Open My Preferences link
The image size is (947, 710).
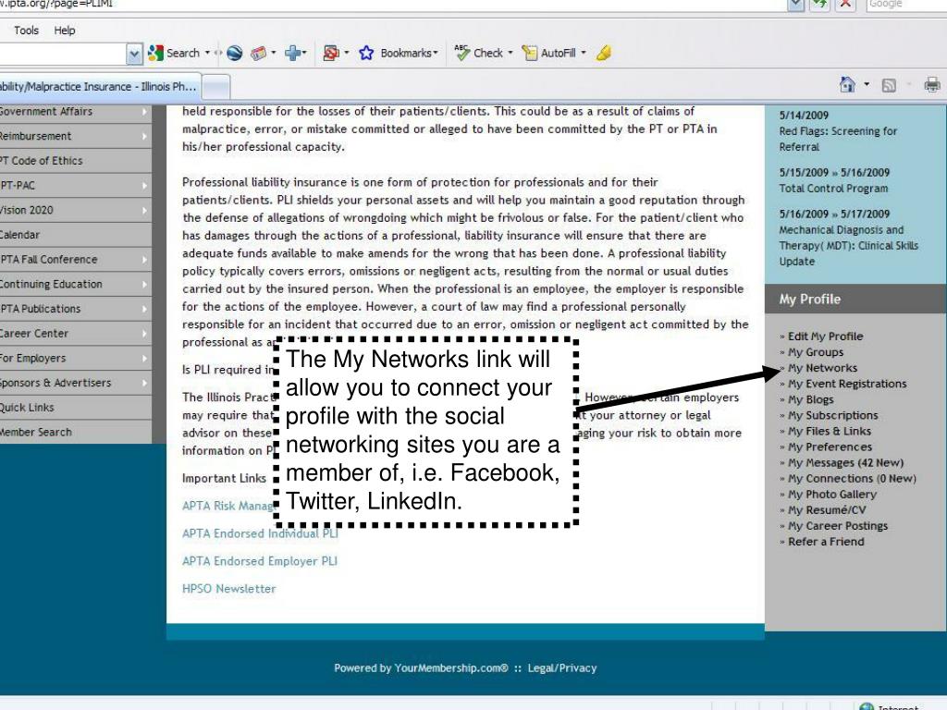pos(830,447)
